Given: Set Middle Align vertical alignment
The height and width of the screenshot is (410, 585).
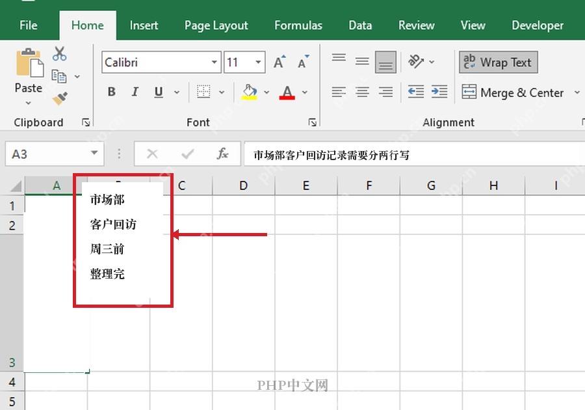Looking at the screenshot, I should point(362,61).
